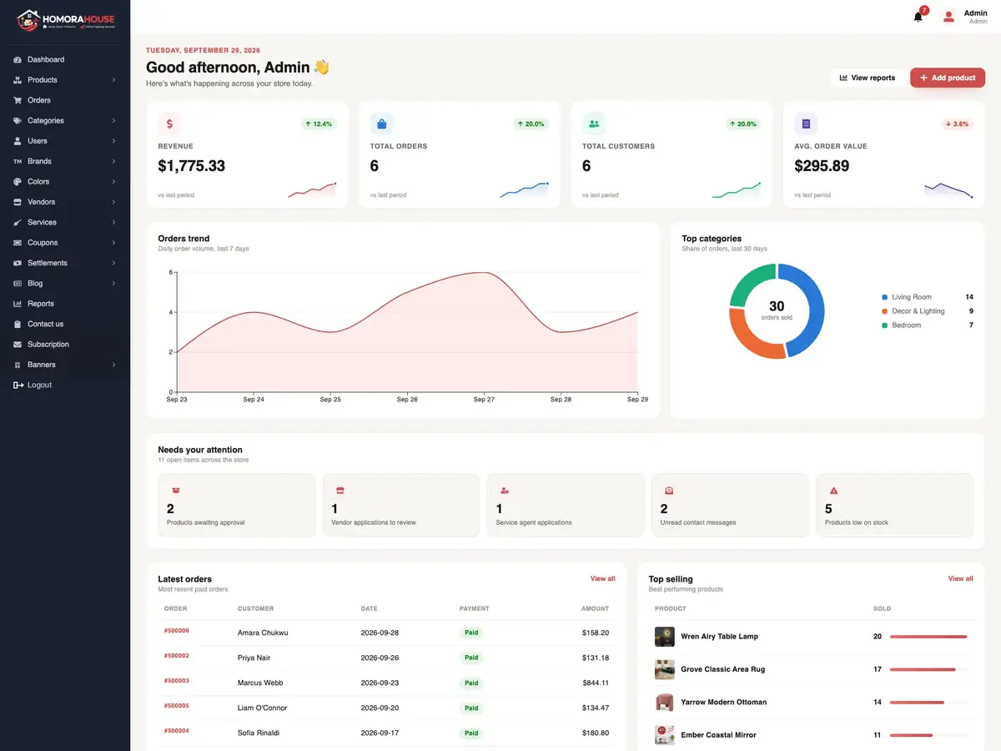Screen dimensions: 1001x751
Task: Open the Reports menu item
Action: click(65, 304)
